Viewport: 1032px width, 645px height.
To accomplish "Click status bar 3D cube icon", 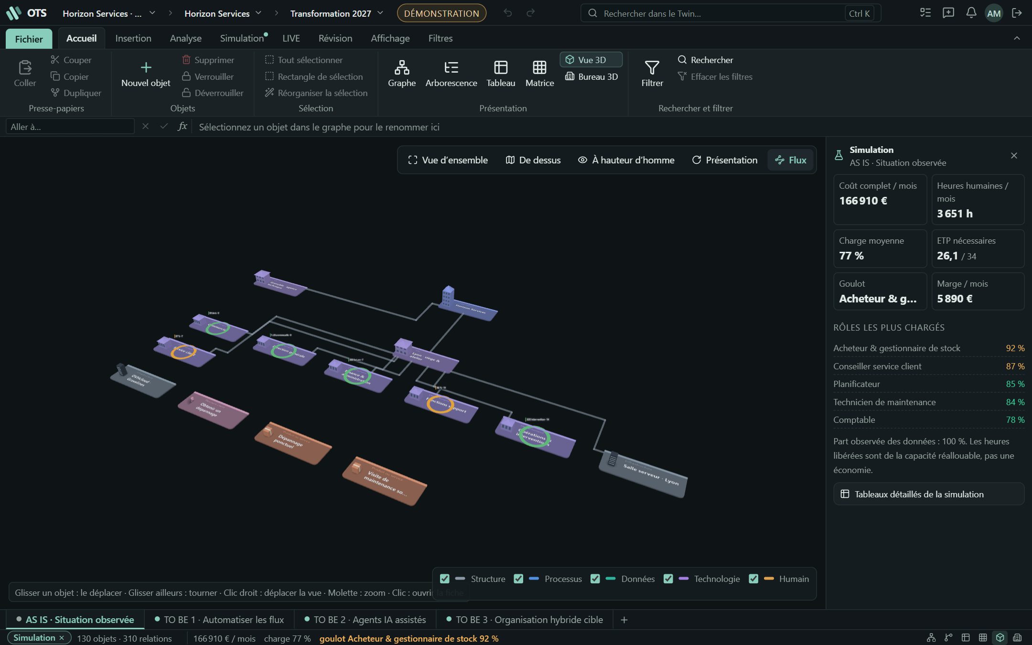I will click(x=1000, y=638).
